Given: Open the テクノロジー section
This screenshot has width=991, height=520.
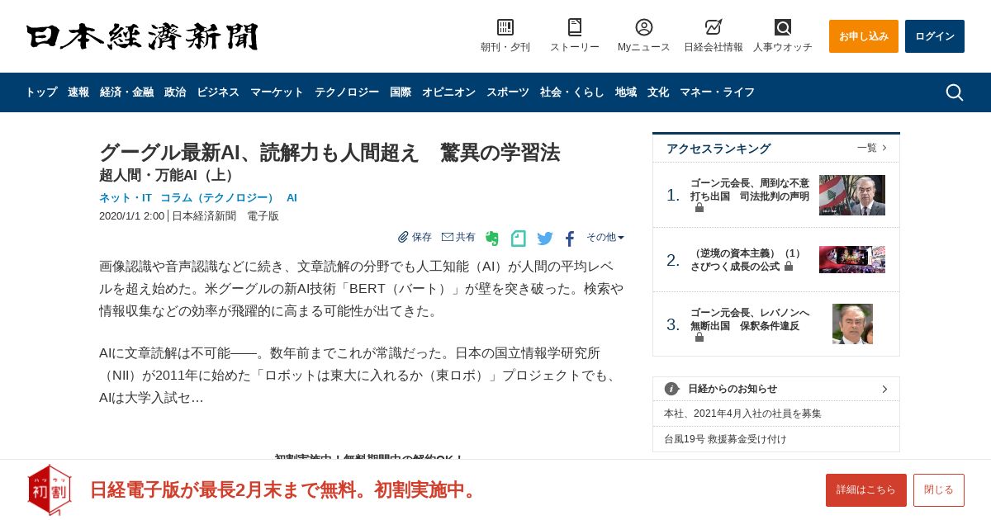Looking at the screenshot, I should (x=347, y=92).
